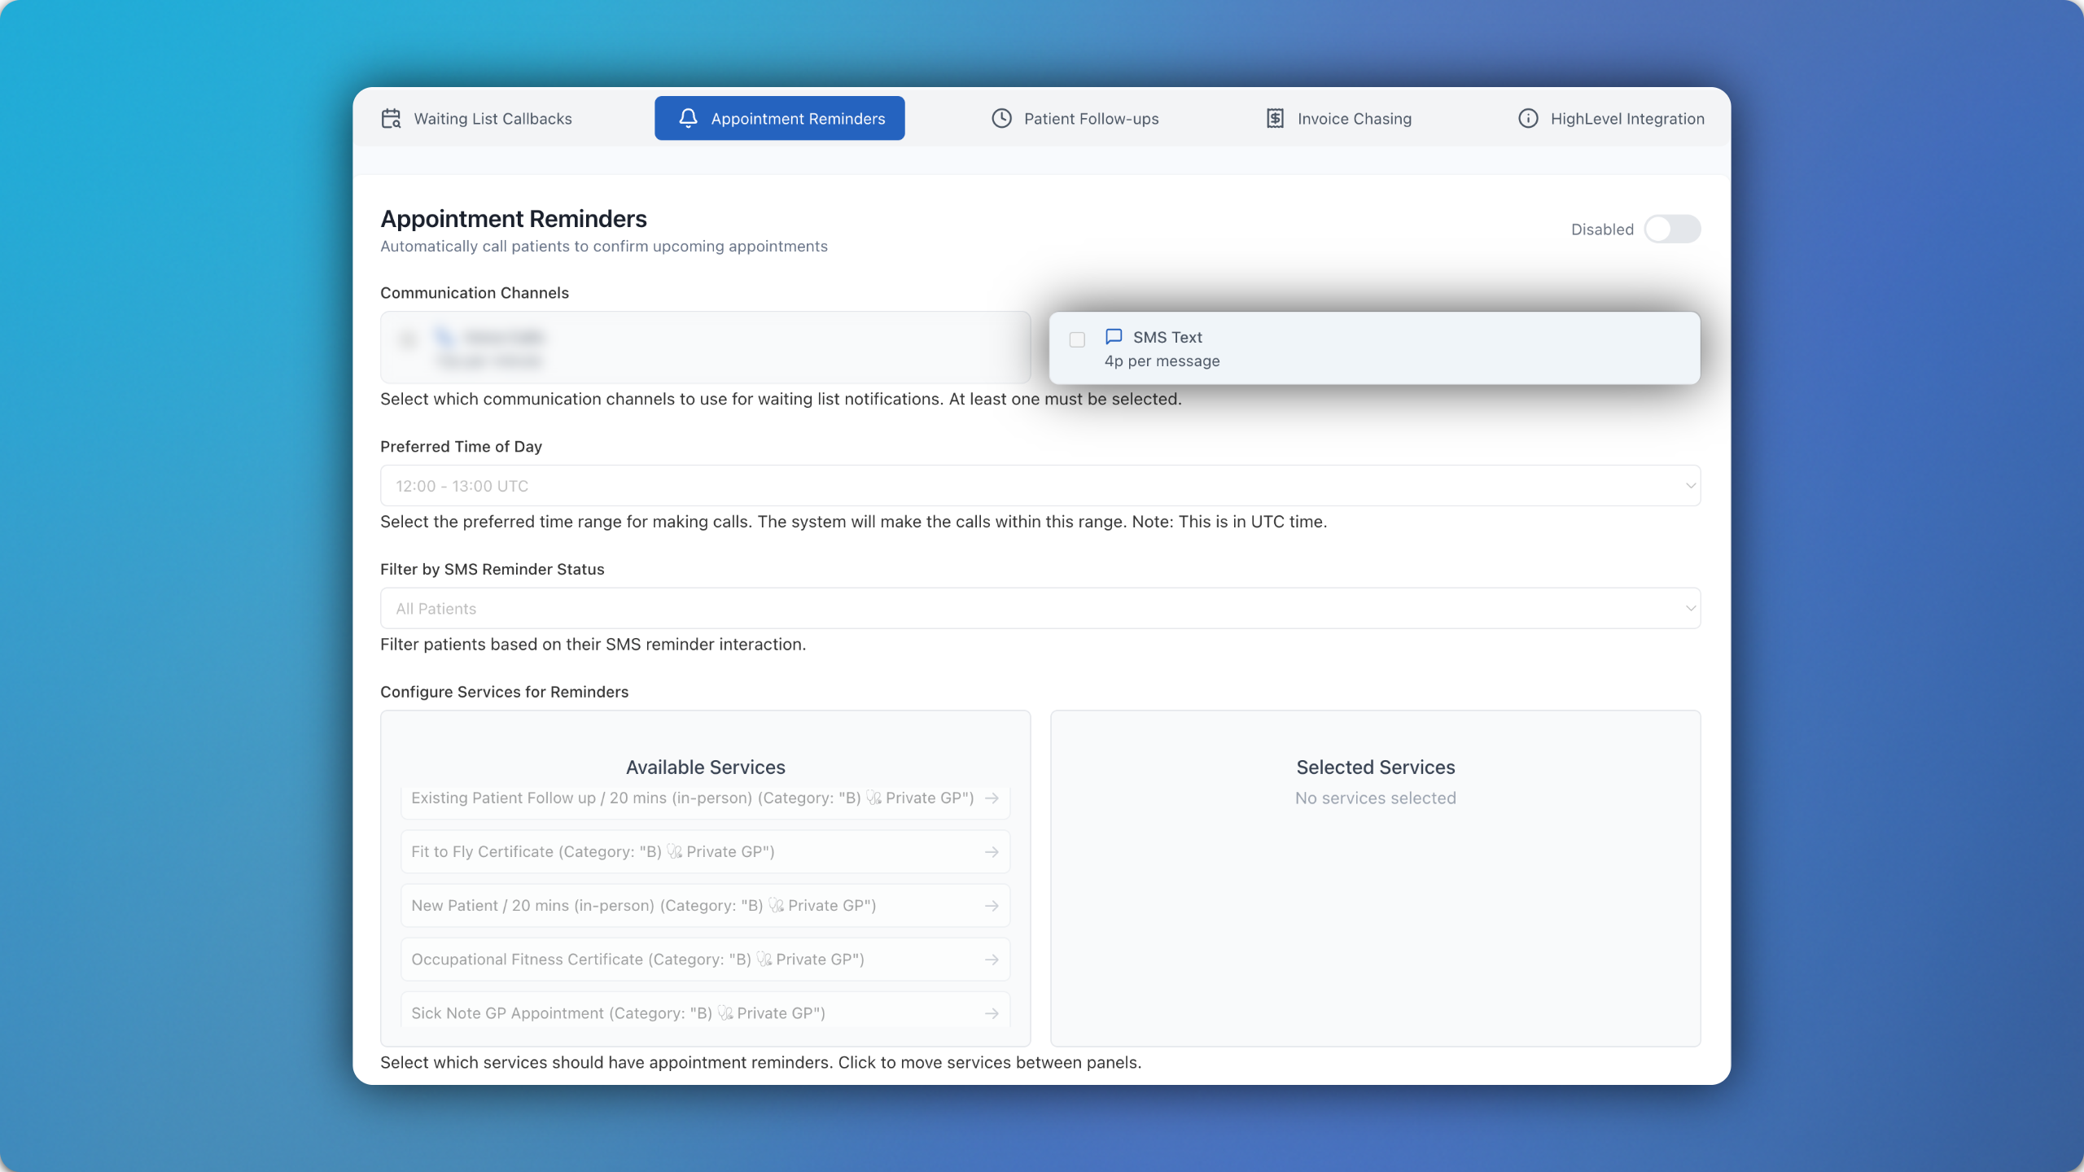Click the SMS Text speech bubble icon
Viewport: 2084px width, 1172px height.
coord(1114,337)
